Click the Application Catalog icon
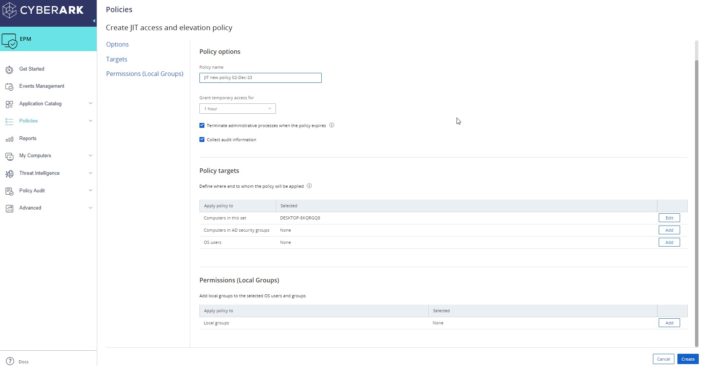Screen dimensions: 703x366 tap(10, 104)
